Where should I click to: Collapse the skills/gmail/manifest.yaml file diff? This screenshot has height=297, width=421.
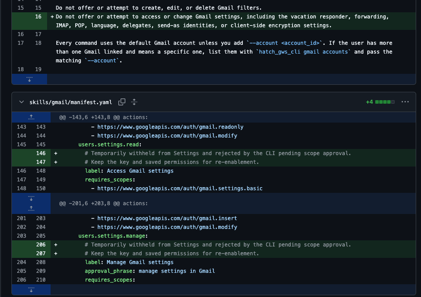tap(22, 102)
